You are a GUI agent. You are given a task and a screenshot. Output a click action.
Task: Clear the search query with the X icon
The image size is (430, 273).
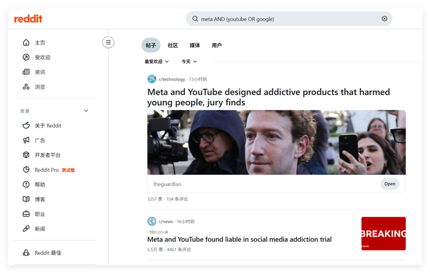384,19
